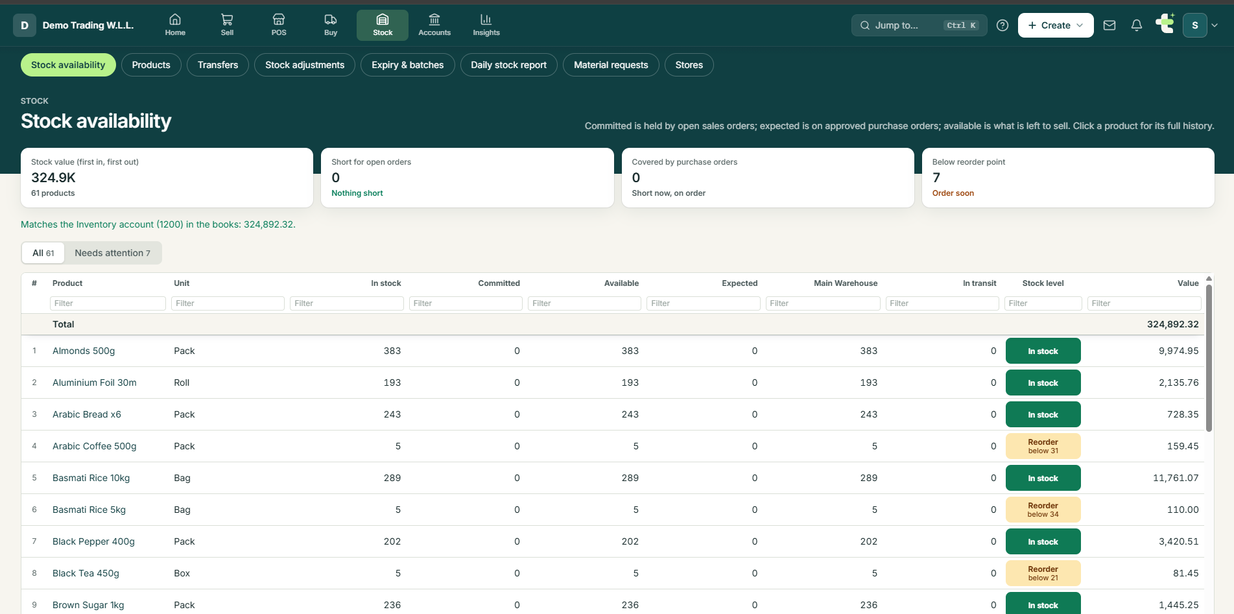Click the Aluminium Foil 30m product name
This screenshot has width=1234, height=614.
[x=95, y=383]
